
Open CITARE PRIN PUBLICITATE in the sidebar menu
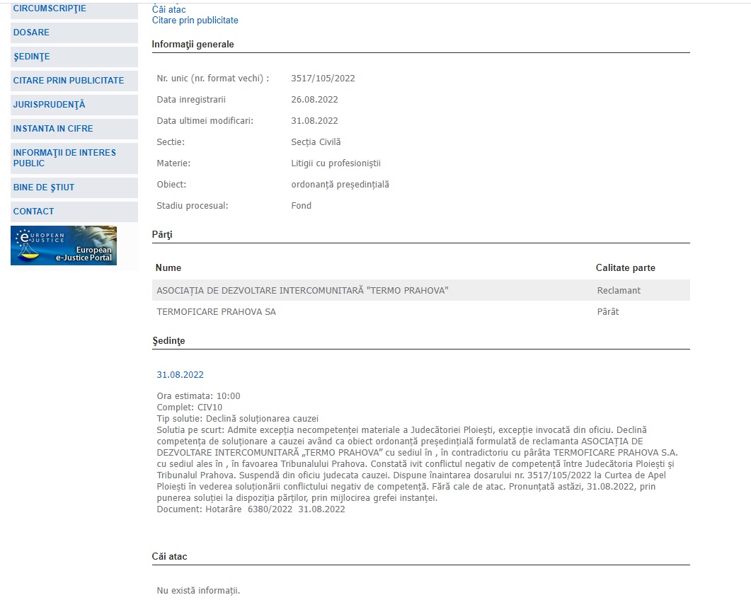[68, 81]
